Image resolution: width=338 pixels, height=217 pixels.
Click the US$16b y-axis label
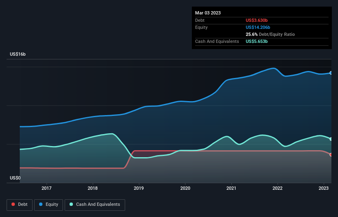click(18, 54)
